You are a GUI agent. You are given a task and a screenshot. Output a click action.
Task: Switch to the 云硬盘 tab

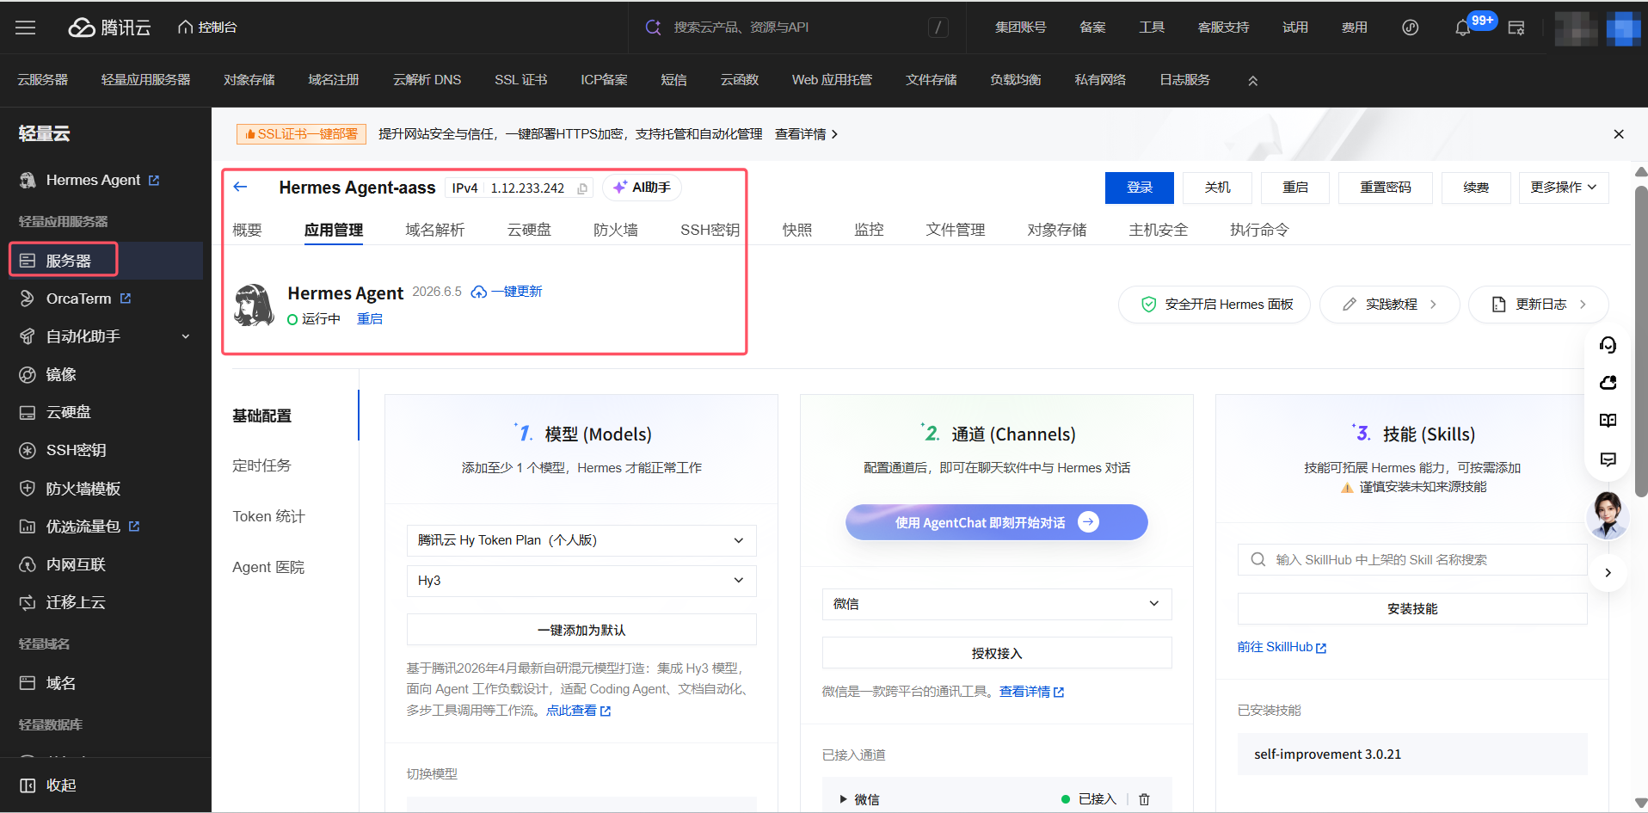coord(529,230)
